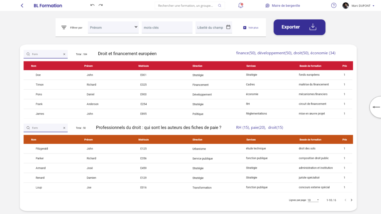Sort red table by Direction header
Viewport: 381px width, 214px height.
tap(197, 66)
